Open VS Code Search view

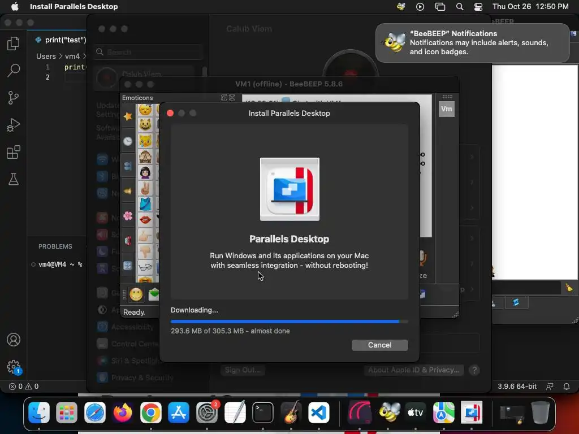pyautogui.click(x=14, y=71)
